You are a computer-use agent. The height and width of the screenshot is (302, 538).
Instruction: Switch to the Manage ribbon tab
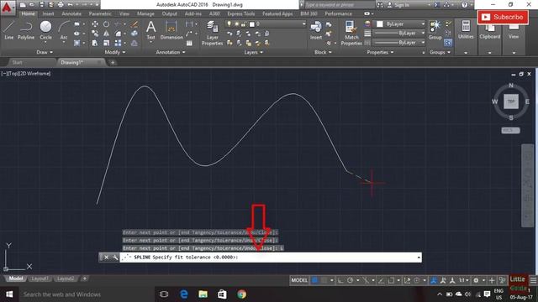pos(145,13)
